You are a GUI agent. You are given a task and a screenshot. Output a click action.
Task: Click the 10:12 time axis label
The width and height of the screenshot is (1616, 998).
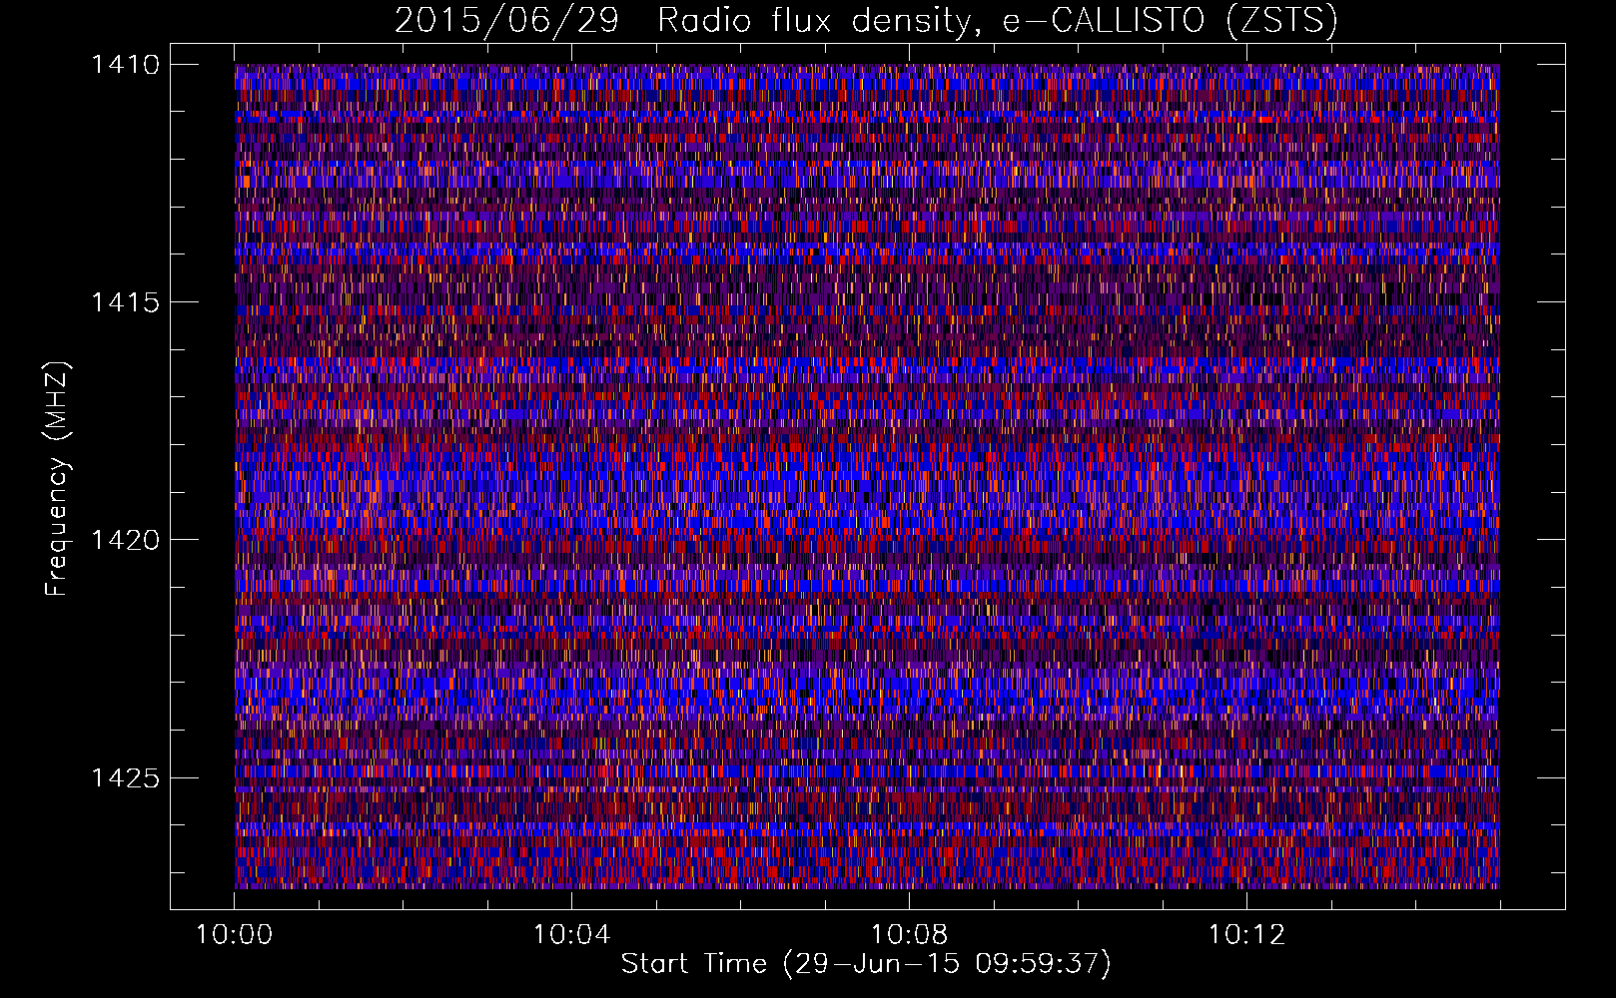(x=1246, y=935)
